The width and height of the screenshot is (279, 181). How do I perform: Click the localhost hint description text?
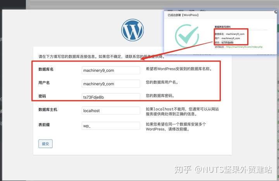point(182,111)
